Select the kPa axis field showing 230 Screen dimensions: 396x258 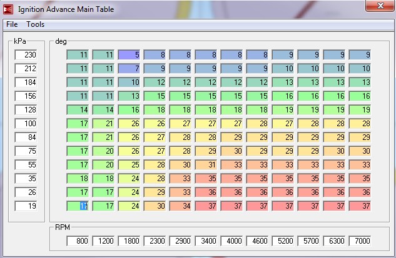pos(26,55)
